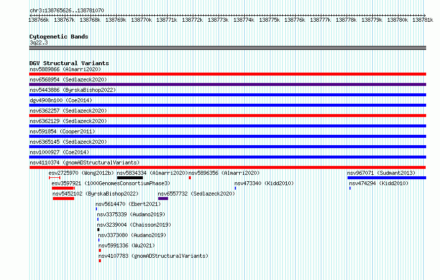Select the nsv6568954 (Sedlazeck2020) label
This screenshot has height=280, width=440.
68,80
